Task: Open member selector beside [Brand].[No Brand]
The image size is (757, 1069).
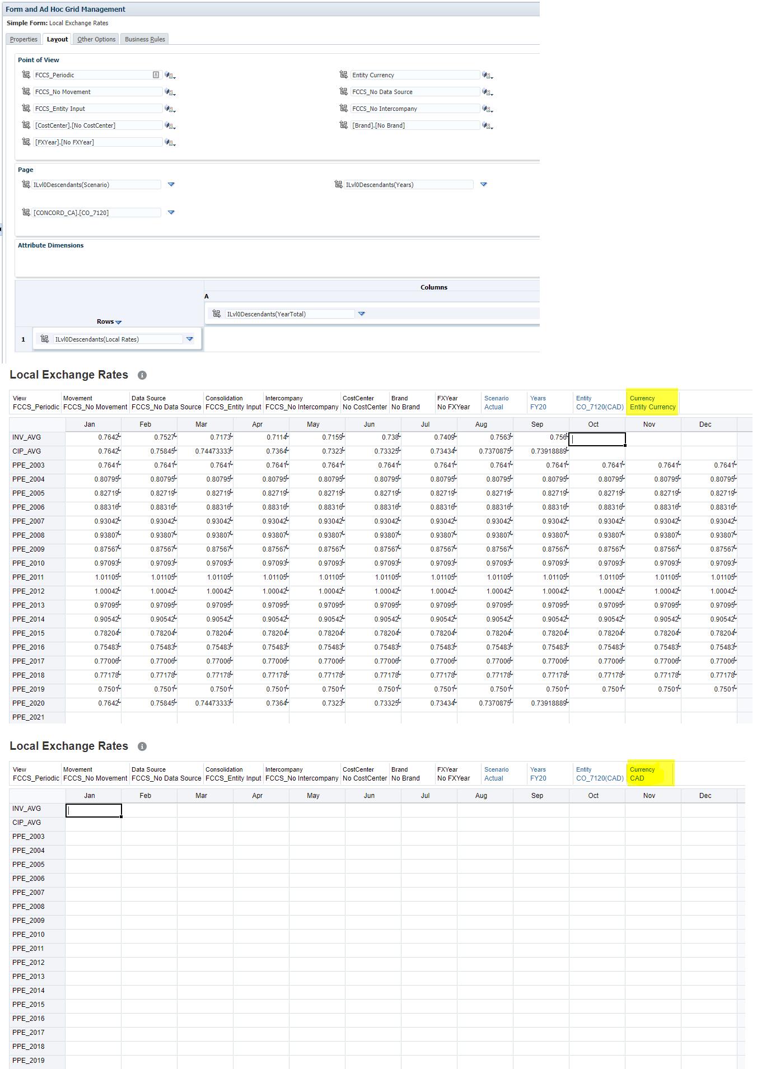Action: pos(488,126)
